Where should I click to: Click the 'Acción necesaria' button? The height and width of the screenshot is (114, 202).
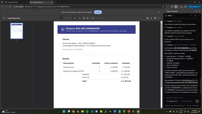[194, 6]
